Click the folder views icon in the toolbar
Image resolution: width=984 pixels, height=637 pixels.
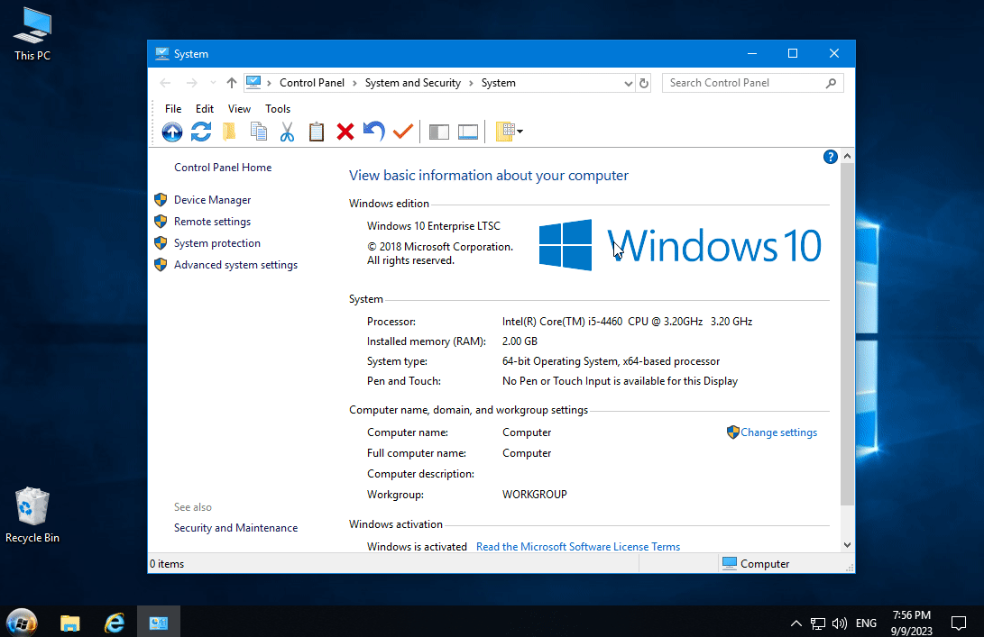(505, 132)
